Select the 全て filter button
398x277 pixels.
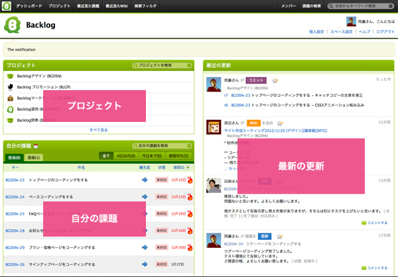pyautogui.click(x=106, y=156)
